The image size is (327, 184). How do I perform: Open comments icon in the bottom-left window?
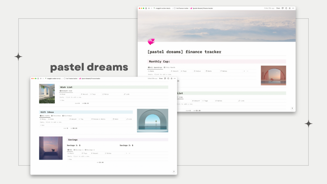[165, 78]
